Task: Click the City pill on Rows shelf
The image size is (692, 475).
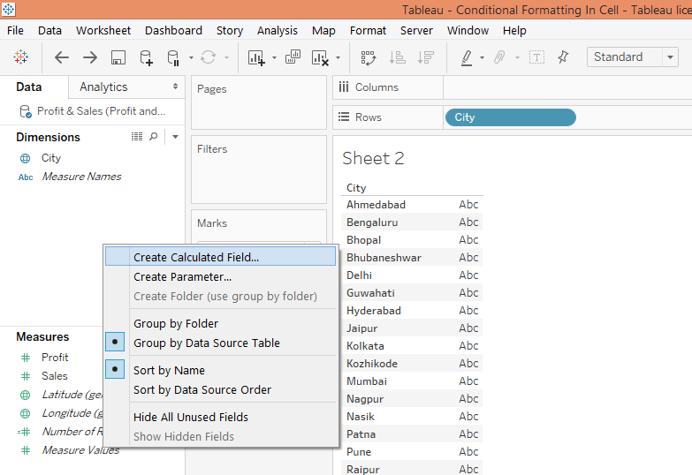Action: point(510,117)
